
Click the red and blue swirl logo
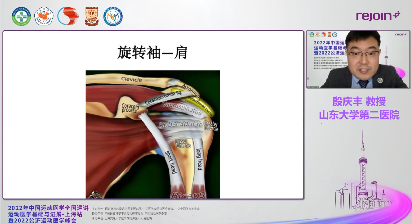tap(68, 16)
